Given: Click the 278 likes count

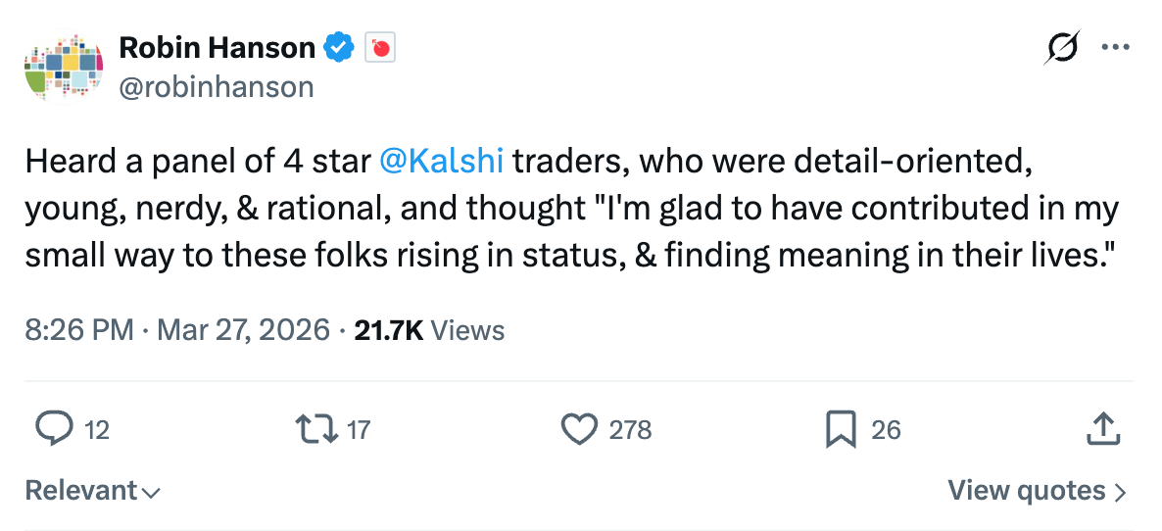Looking at the screenshot, I should pos(630,429).
